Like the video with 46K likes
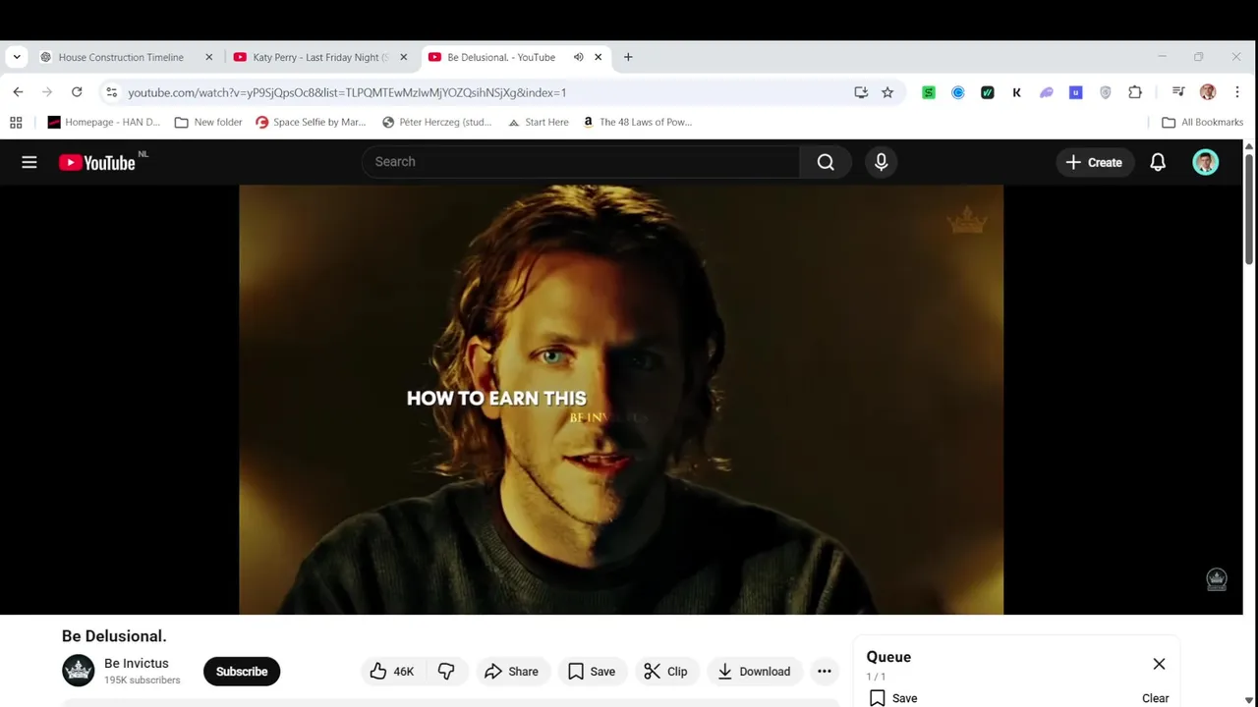 point(392,672)
